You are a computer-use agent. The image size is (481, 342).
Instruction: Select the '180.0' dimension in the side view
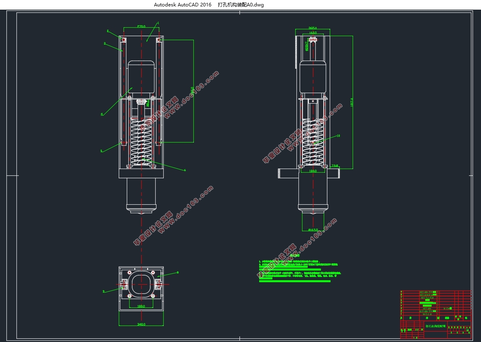click(313, 171)
